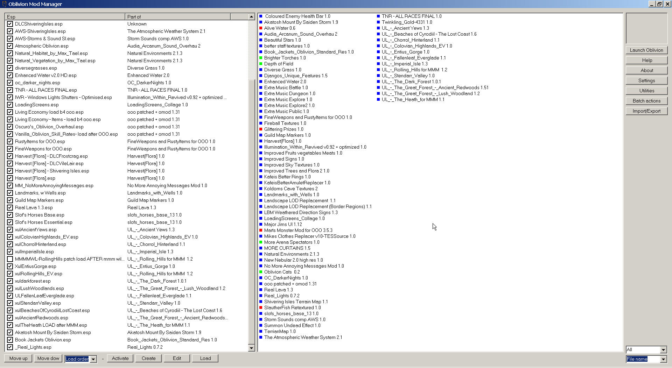
Task: Click the blue square for Guild Map Markers 1.0 mod
Action: click(x=261, y=135)
